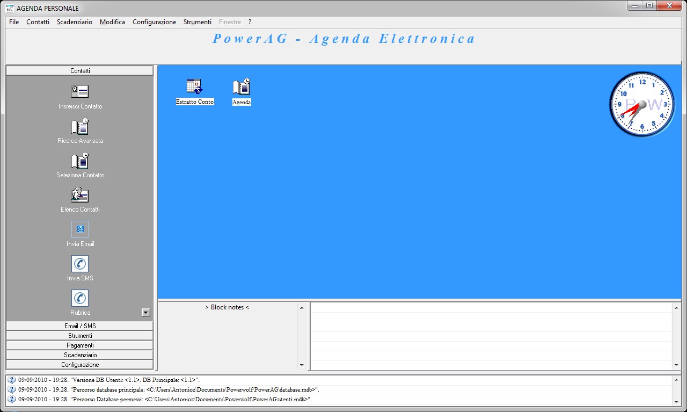Minimize the AGENDA PERSONALE window
687x412 pixels.
[635, 5]
